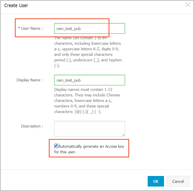Click the User Name character rules hint
The image size is (194, 191).
[x=88, y=52]
